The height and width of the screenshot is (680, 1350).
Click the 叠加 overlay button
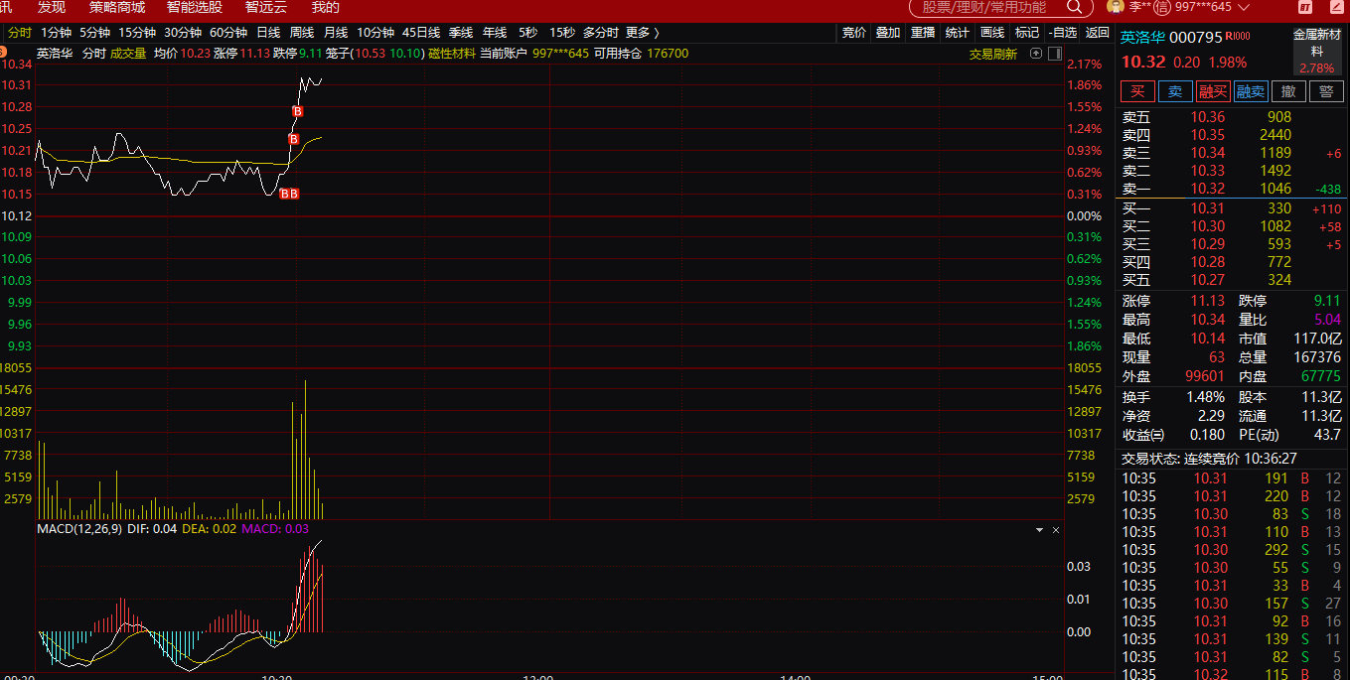pos(888,33)
